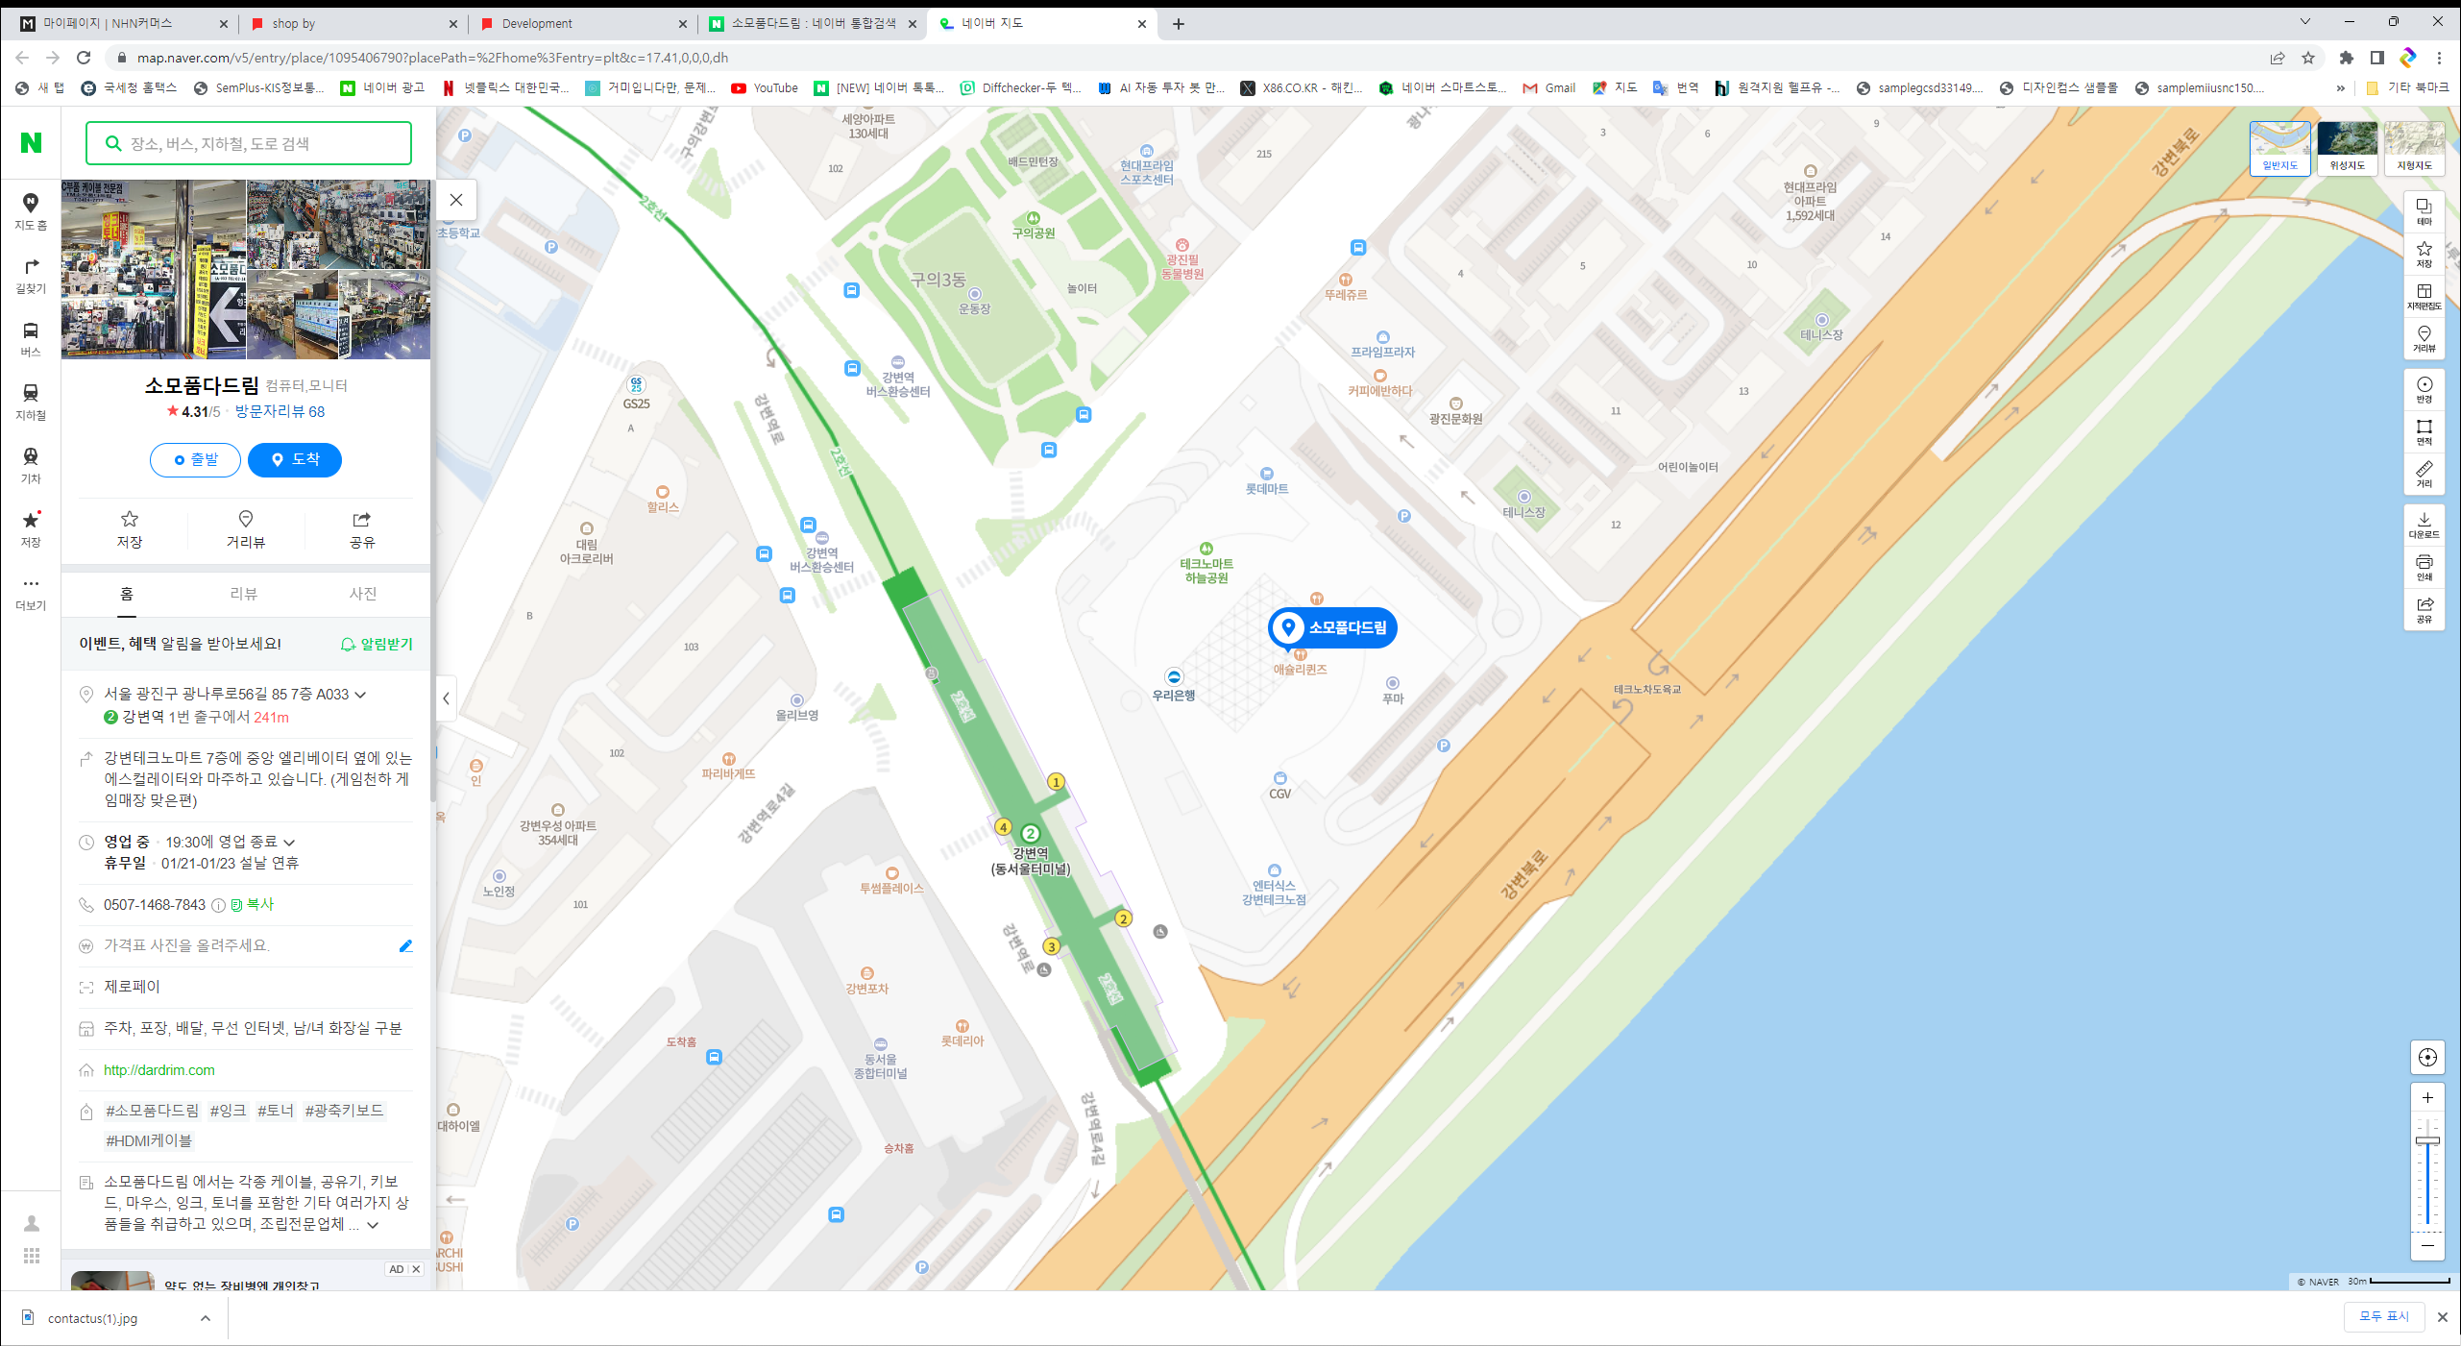Click 모두 표시 in downloads bar
Image resolution: width=2461 pixels, height=1346 pixels.
pos(2384,1316)
